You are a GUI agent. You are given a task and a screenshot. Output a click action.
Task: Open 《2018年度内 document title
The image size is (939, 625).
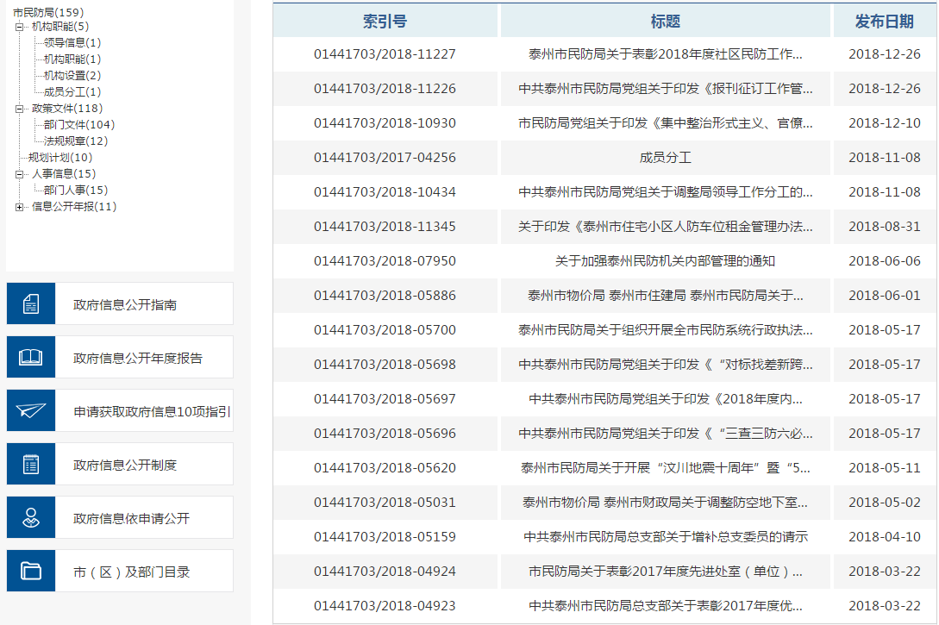click(666, 398)
